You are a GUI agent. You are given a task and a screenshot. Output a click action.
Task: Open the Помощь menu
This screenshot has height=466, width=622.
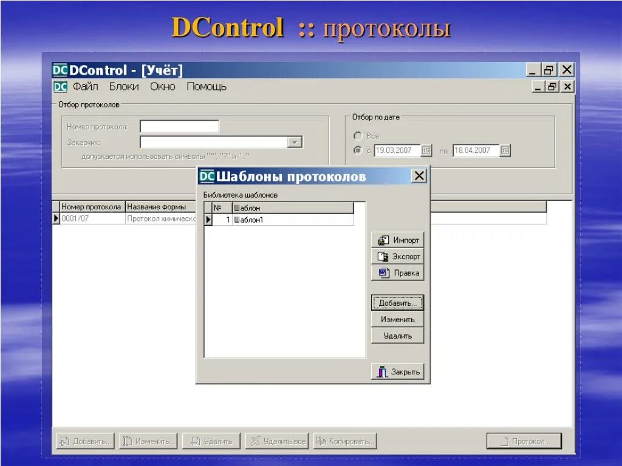pos(207,86)
